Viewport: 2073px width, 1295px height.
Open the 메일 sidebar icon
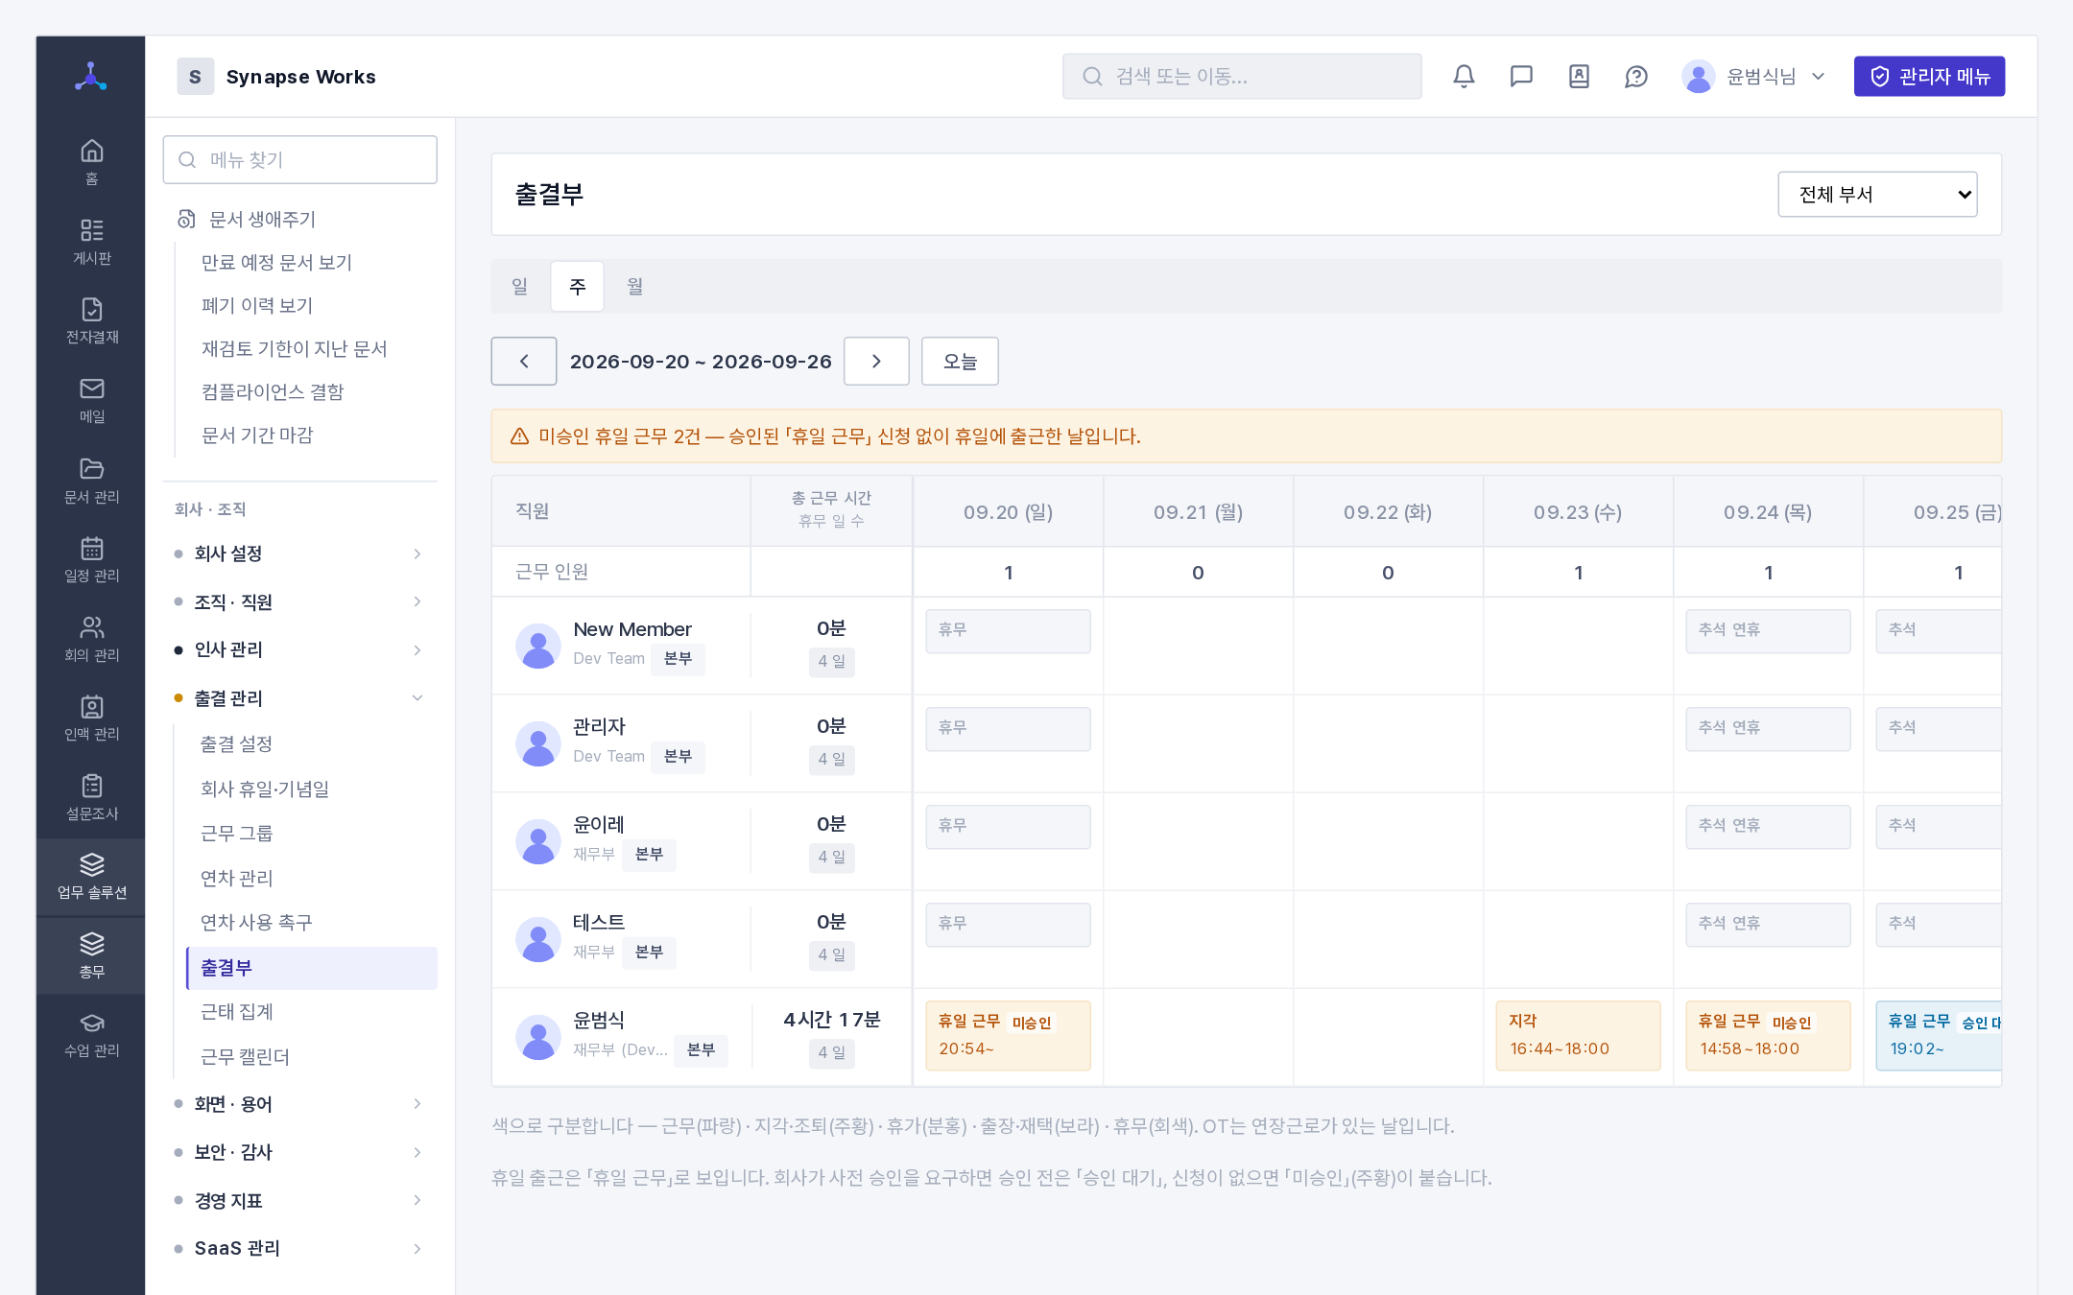click(91, 400)
